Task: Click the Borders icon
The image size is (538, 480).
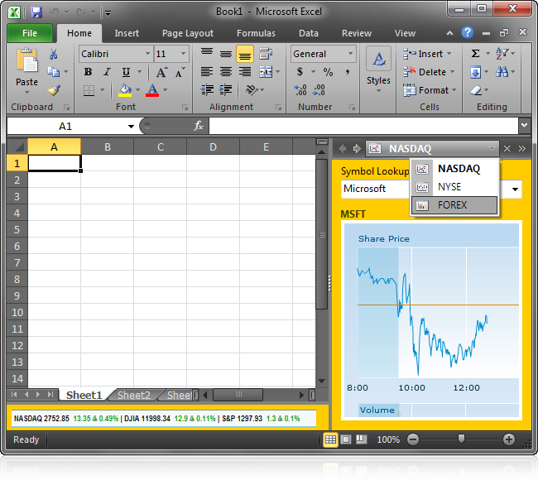Action: 89,90
